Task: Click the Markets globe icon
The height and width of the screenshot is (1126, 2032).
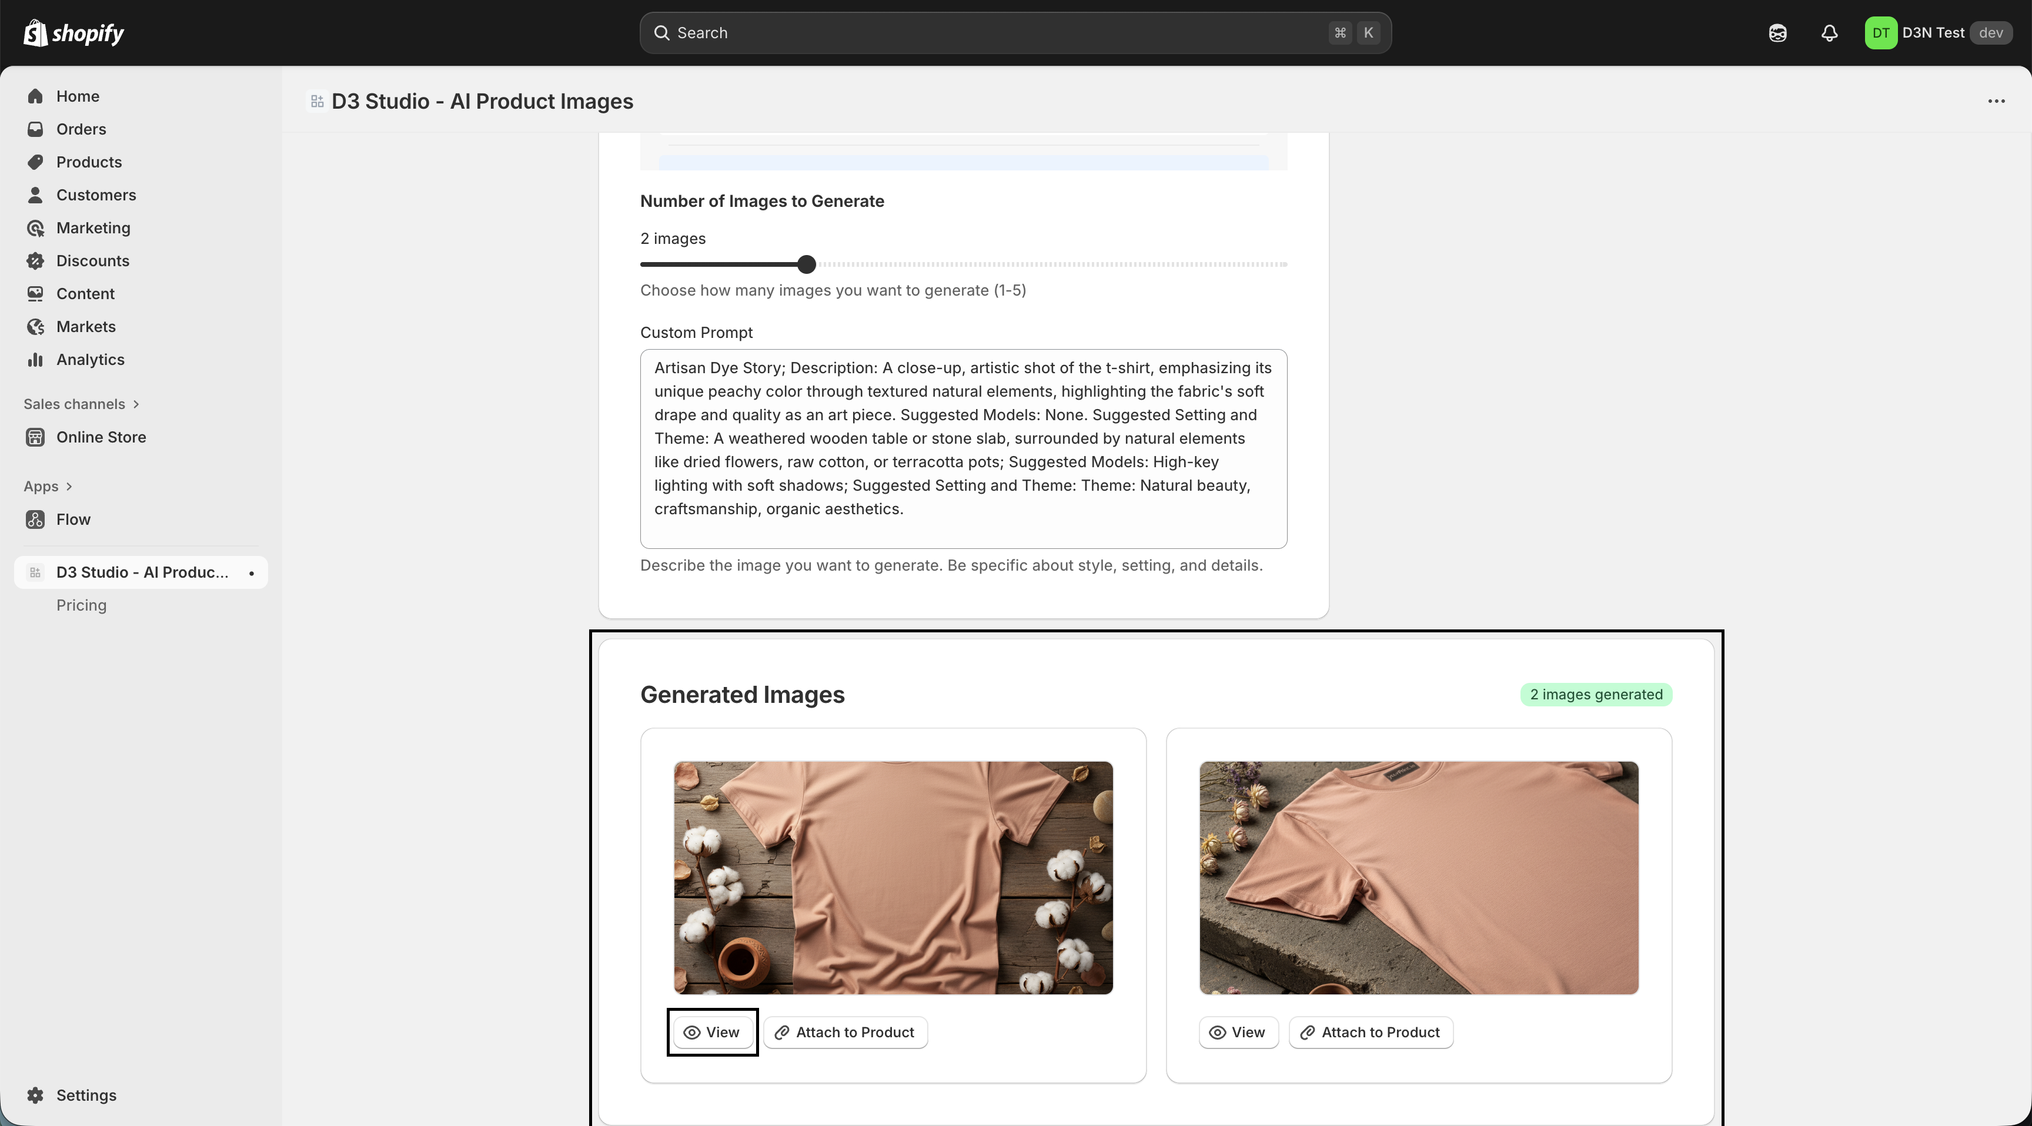Action: (35, 326)
